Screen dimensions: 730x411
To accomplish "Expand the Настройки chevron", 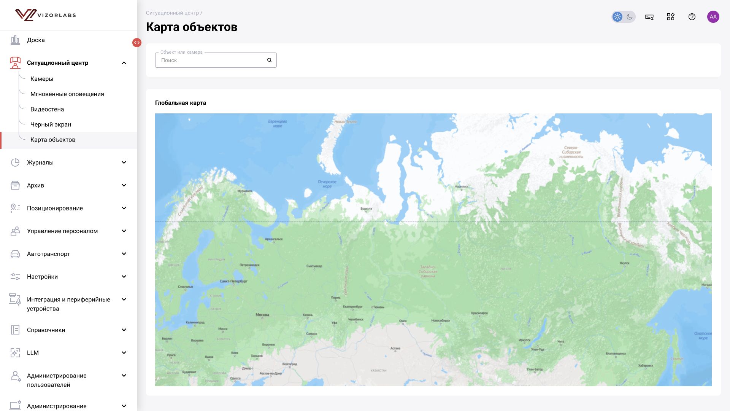I will [x=124, y=277].
